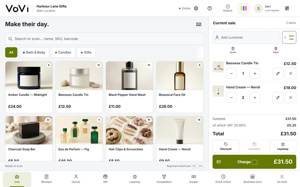Click the Harbour Lane Gifts store name
The width and height of the screenshot is (300, 187).
pyautogui.click(x=52, y=6)
